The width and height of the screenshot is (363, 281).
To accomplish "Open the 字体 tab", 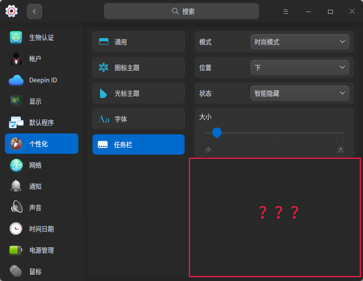I will (139, 119).
